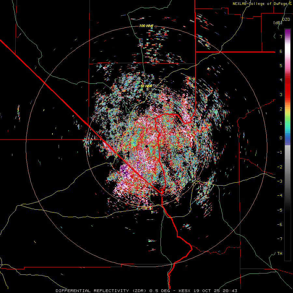The width and height of the screenshot is (293, 293).
Task: Click the 3 value on the color scale
Action: pos(281,94)
